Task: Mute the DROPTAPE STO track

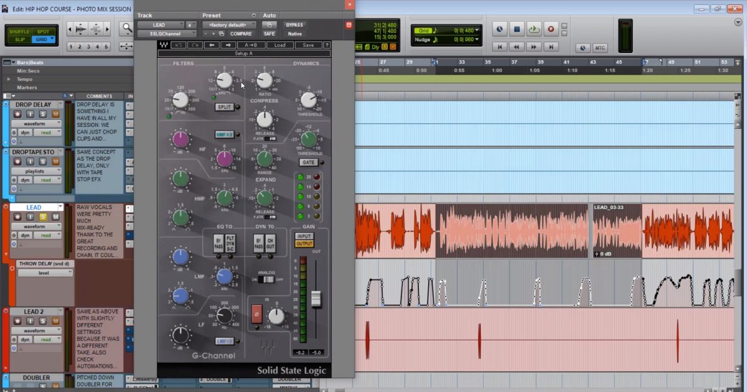Action: click(x=54, y=162)
